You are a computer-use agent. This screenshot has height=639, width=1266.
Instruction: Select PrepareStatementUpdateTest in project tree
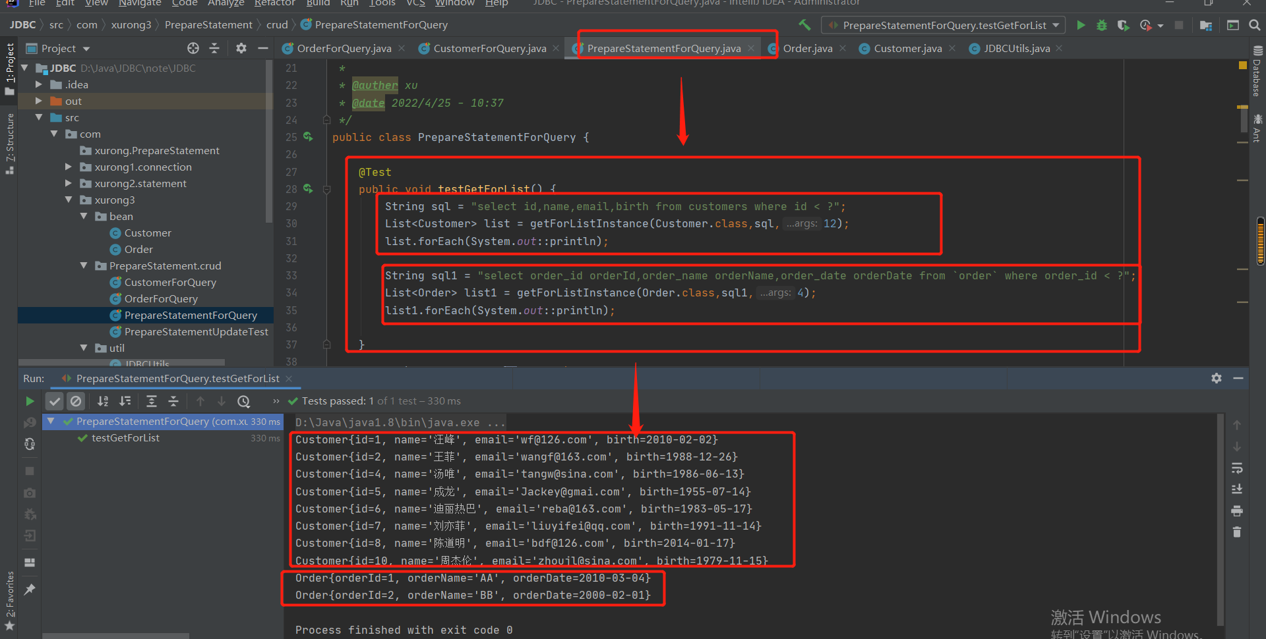tap(196, 331)
